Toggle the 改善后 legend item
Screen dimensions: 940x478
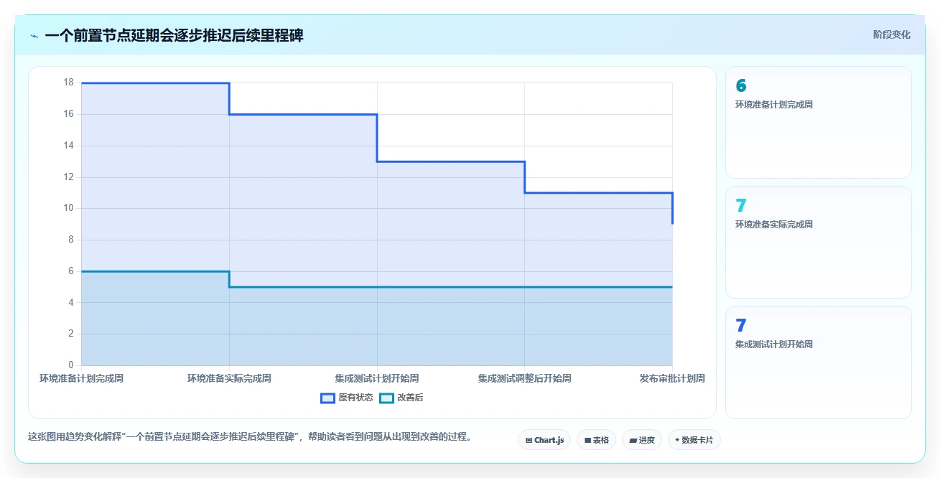tap(401, 398)
